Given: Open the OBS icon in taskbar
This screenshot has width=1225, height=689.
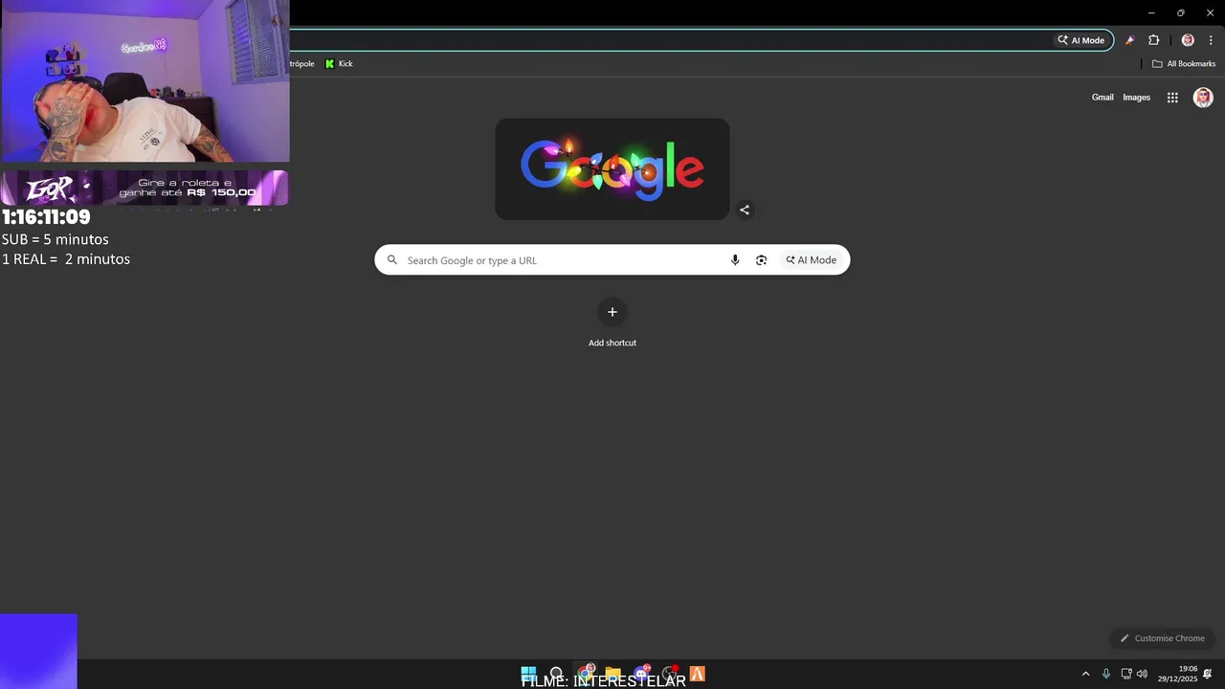Looking at the screenshot, I should click(670, 674).
